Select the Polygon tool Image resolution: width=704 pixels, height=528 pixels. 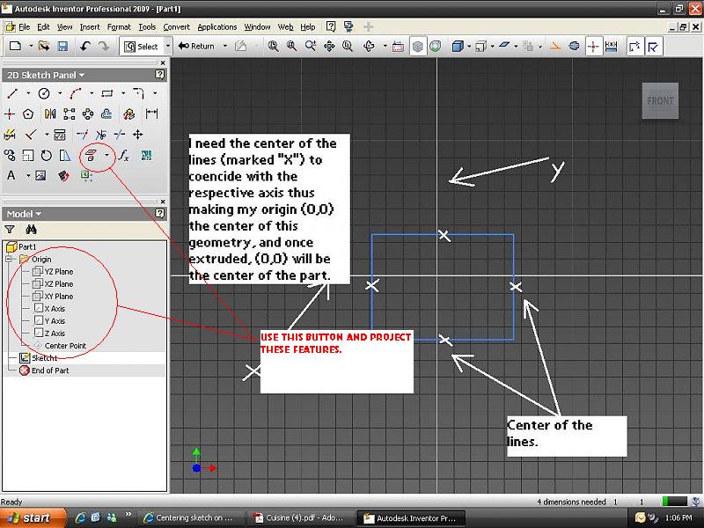click(x=28, y=114)
